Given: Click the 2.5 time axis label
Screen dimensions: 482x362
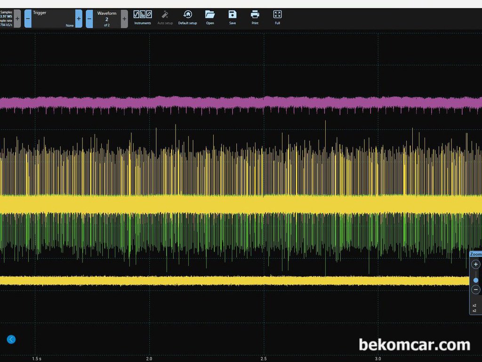Looking at the screenshot, I should click(x=264, y=359).
